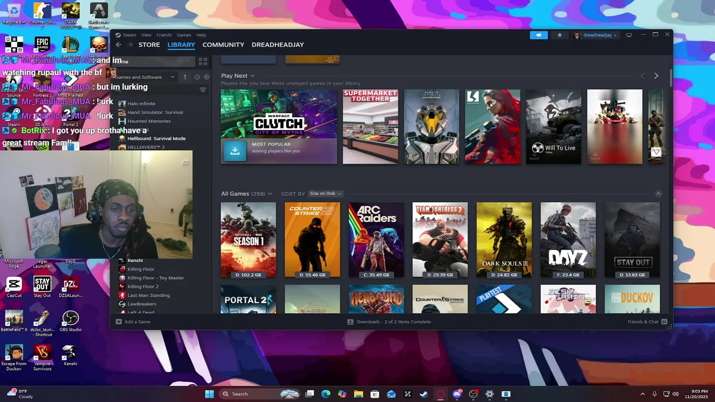The image size is (715, 402).
Task: Open the DayZ game tile
Action: 568,240
